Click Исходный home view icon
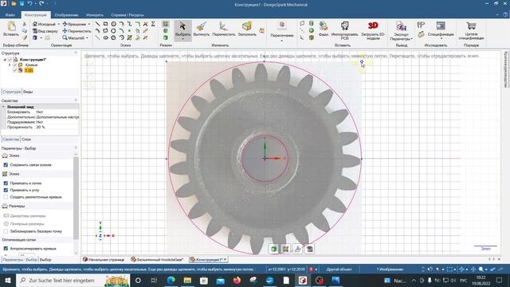 point(45,24)
